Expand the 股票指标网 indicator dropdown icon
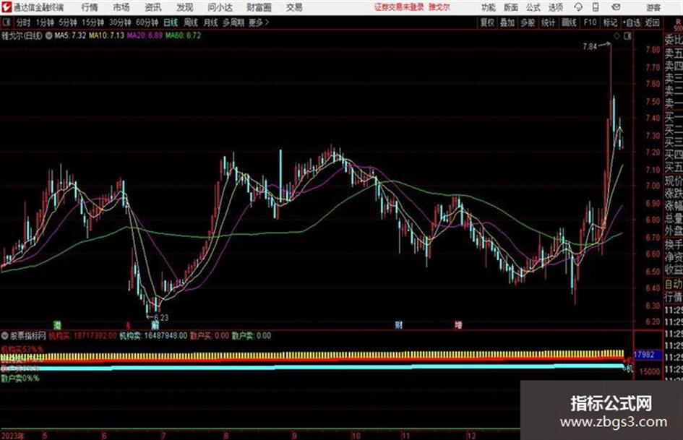The image size is (683, 440). tap(5, 336)
